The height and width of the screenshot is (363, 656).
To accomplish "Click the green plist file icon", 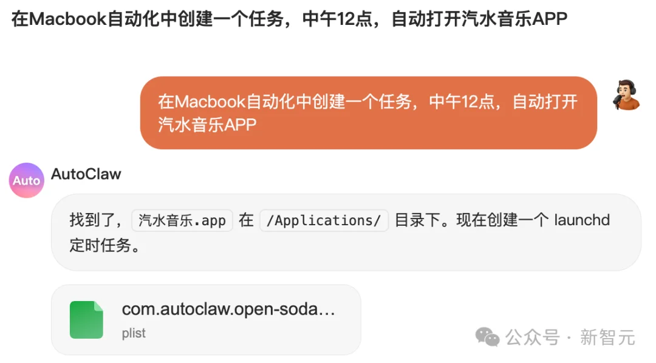I will 86,319.
